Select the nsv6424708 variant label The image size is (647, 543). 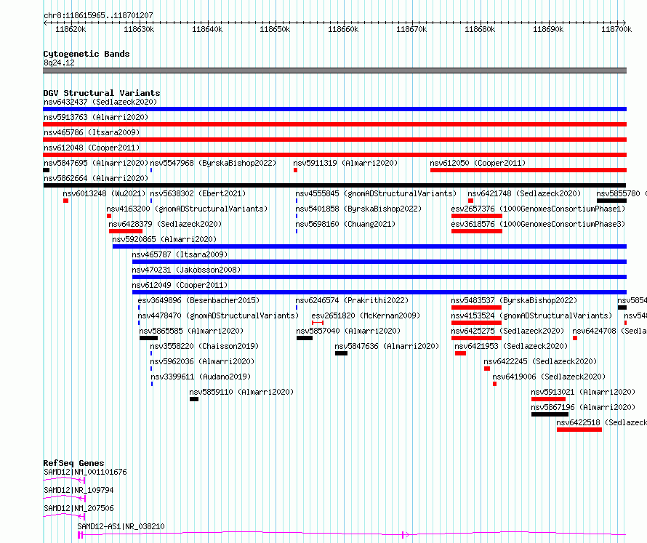(x=609, y=331)
